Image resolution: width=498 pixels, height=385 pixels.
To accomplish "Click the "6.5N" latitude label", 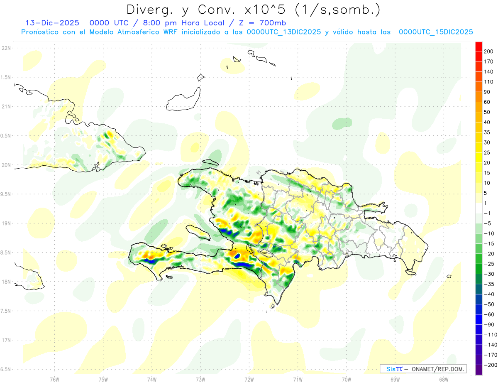I will [x=6, y=369].
